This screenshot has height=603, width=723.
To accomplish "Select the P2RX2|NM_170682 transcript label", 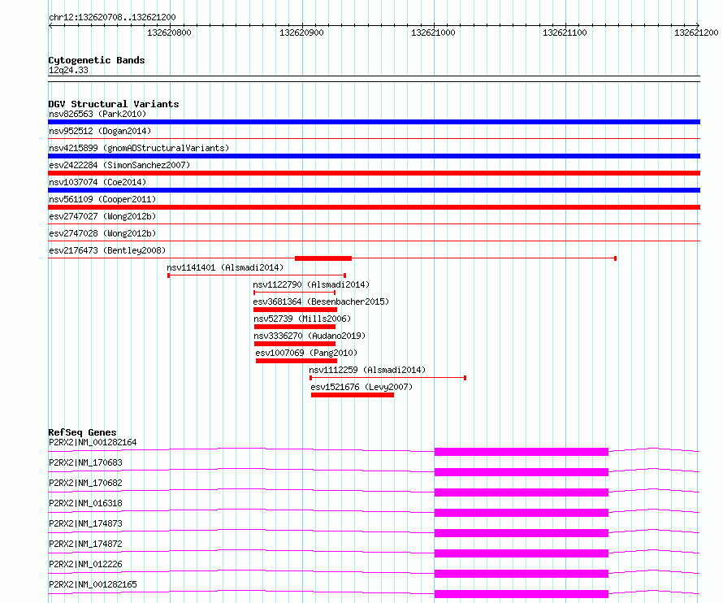I will (x=85, y=483).
